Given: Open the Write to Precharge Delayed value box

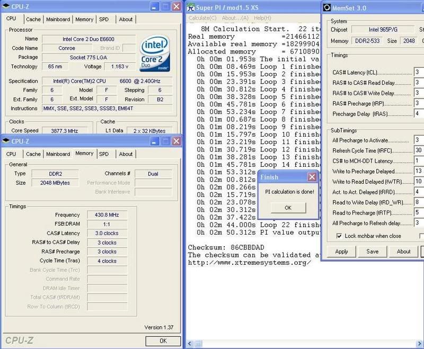Looking at the screenshot, I should (419, 171).
